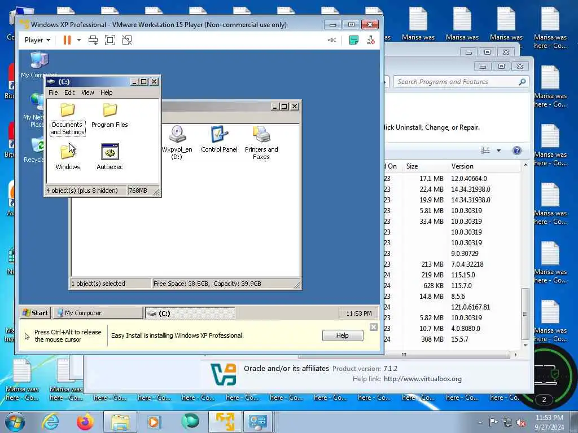Viewport: 578px width, 433px height.
Task: Click the Unity mode icon in VMware toolbar
Action: pos(127,40)
